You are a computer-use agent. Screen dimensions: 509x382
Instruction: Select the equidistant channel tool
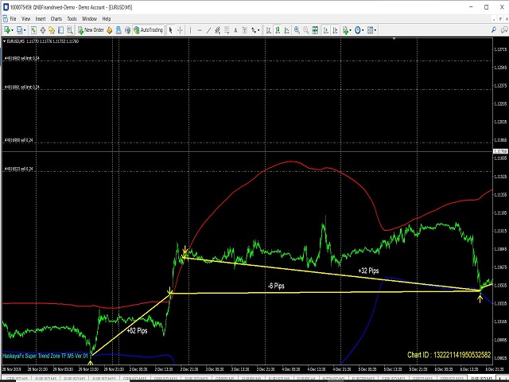[x=217, y=30]
